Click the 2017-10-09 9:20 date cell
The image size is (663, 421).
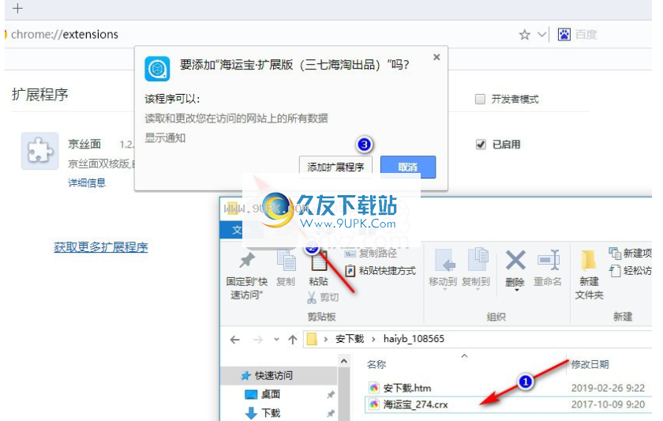pos(608,405)
